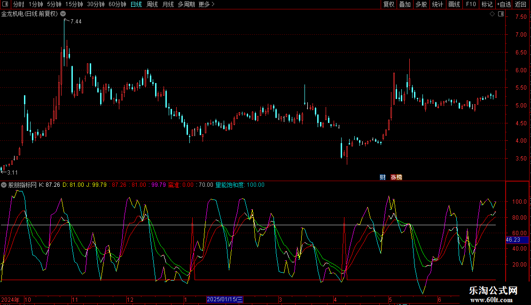This screenshot has width=531, height=305.
Task: Select the 5分钟 period
Action: (54, 4)
